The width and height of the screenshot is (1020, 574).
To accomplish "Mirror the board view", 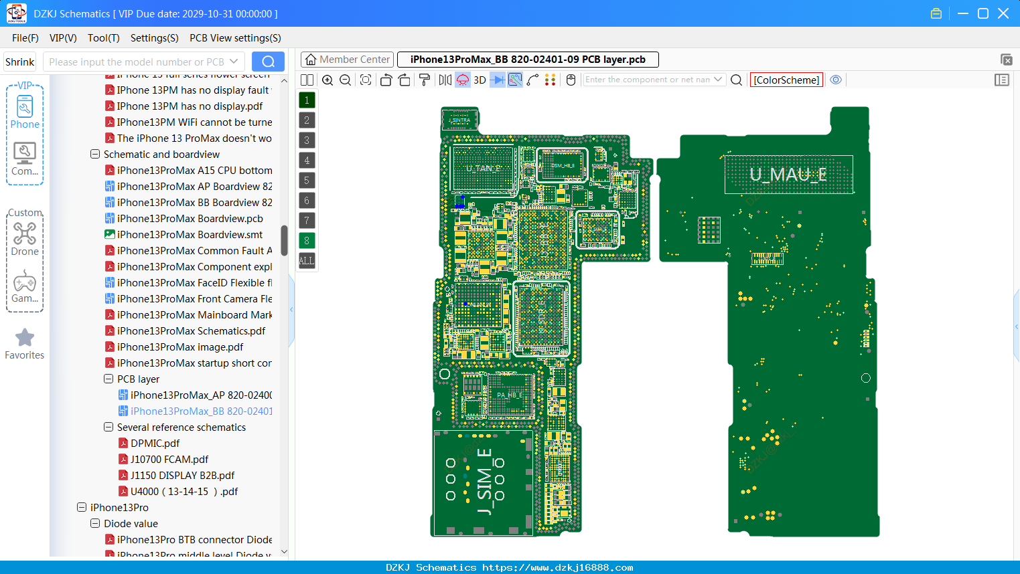I will coord(445,80).
